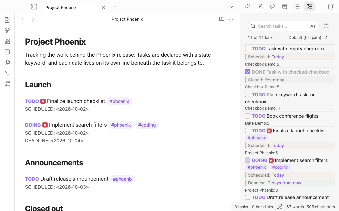This screenshot has height=211, width=339.
Task: Uncheck Task with checked checkbox
Action: (x=248, y=72)
